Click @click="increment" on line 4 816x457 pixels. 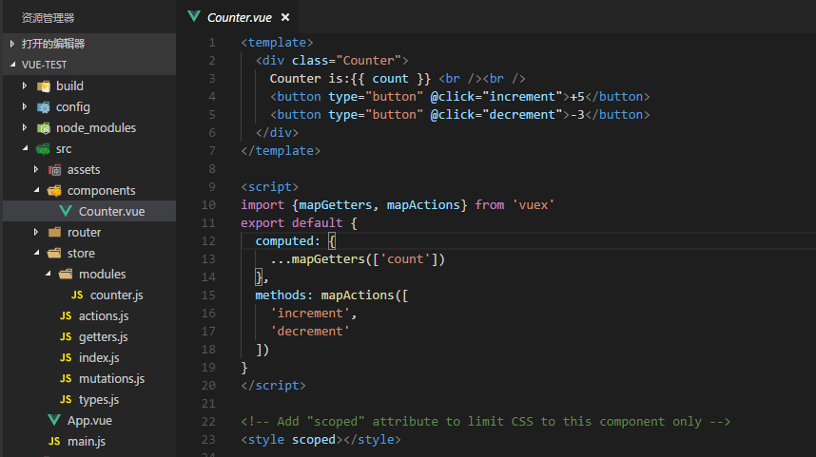[x=496, y=97]
